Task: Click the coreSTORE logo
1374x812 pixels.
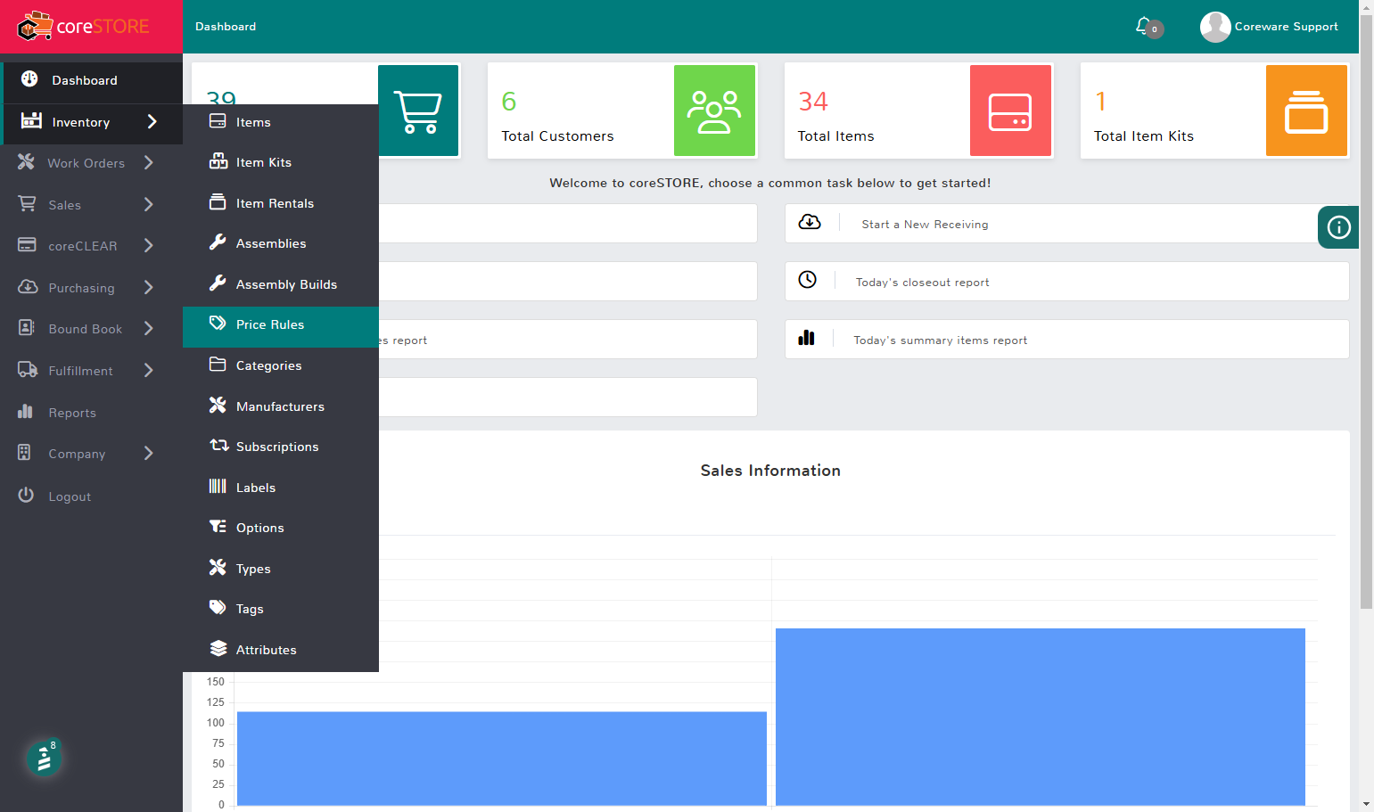Action: click(83, 27)
